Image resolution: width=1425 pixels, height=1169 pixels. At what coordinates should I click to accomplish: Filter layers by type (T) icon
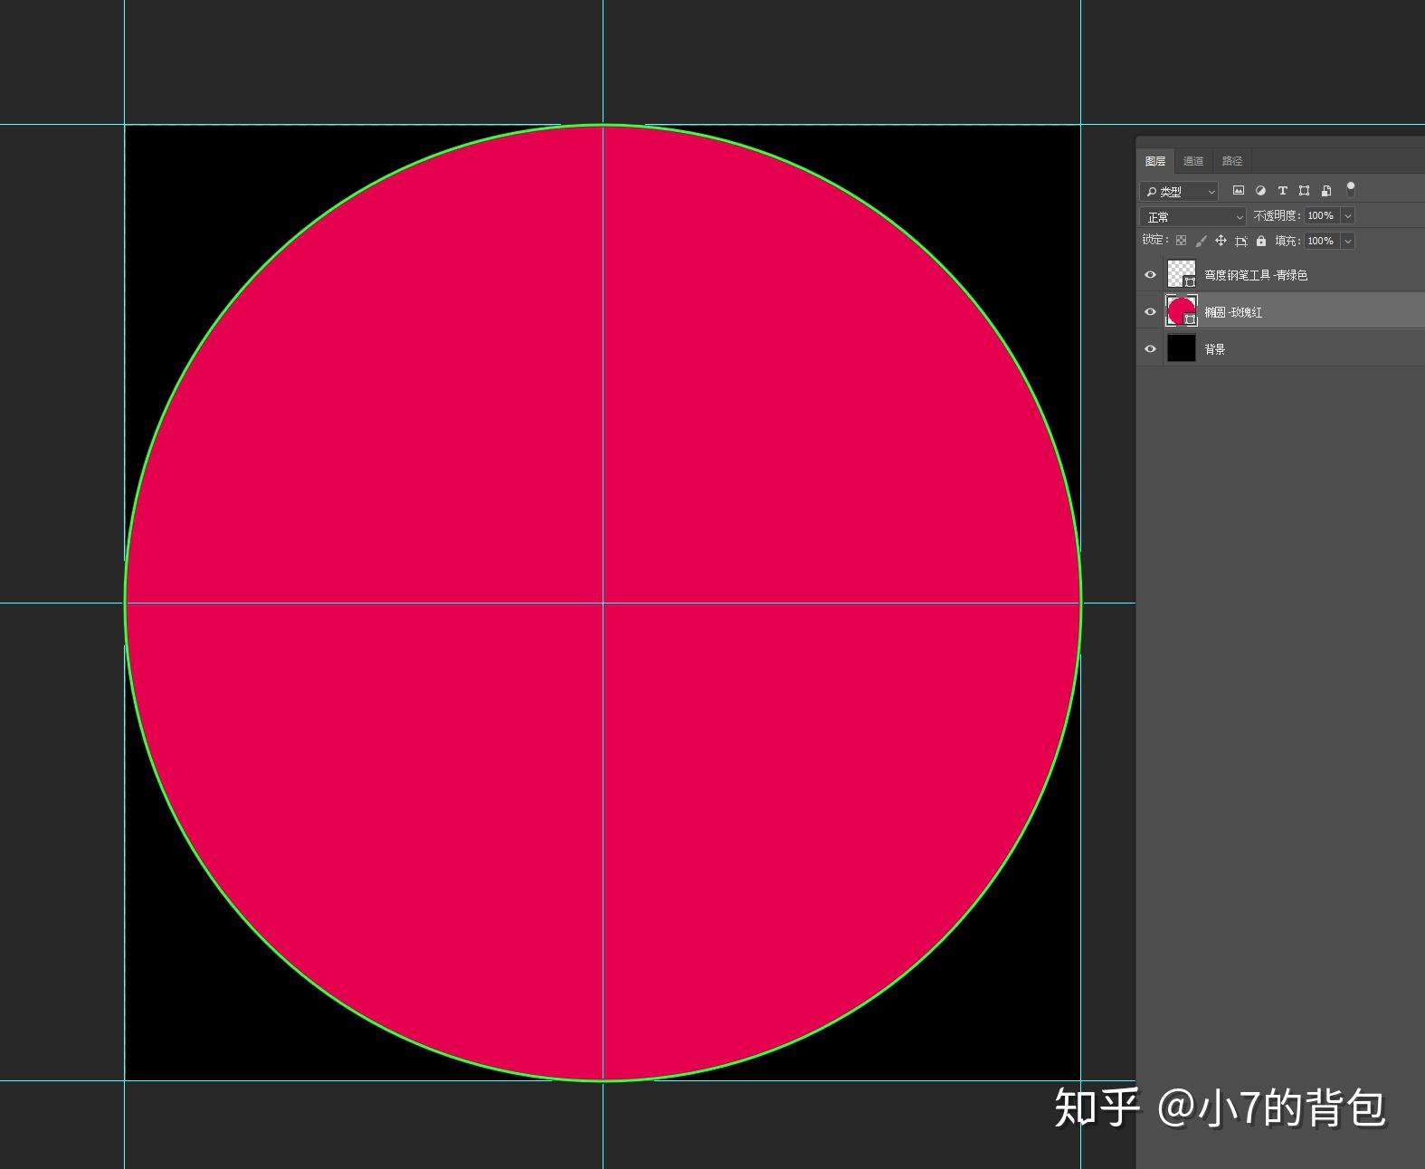point(1282,191)
